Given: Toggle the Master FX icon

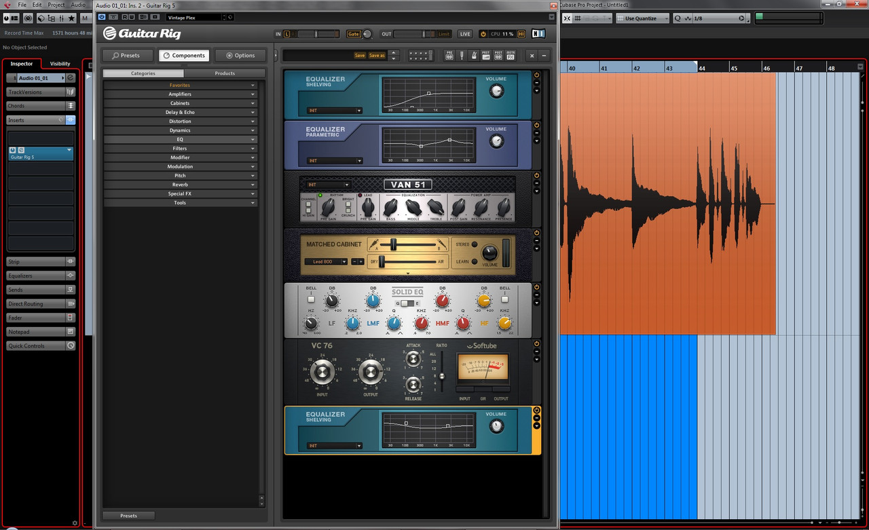Looking at the screenshot, I should [x=511, y=56].
